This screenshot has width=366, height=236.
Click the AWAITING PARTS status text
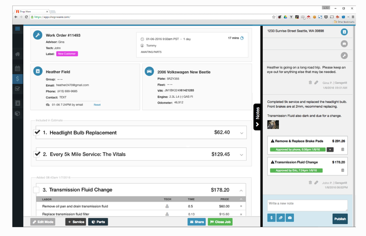point(151,52)
